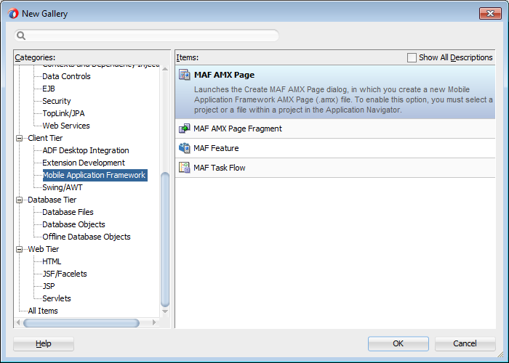Screen dimensions: 509x363
Task: Click categories scroll right arrow
Action: point(154,322)
